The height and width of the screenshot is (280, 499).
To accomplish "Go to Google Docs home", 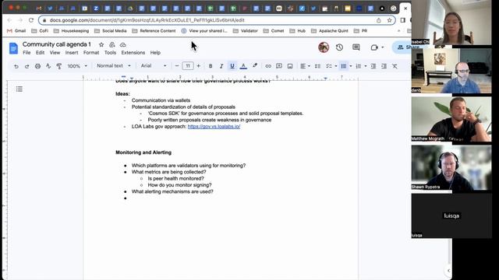I will [x=13, y=48].
